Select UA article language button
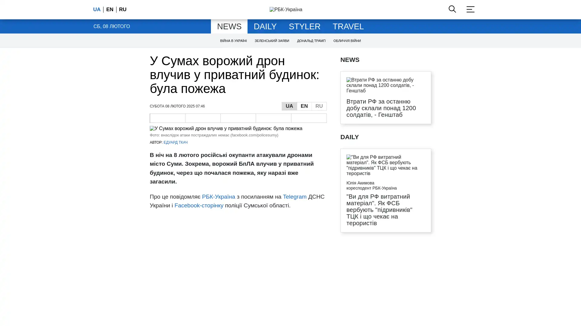This screenshot has width=581, height=326. point(289,106)
